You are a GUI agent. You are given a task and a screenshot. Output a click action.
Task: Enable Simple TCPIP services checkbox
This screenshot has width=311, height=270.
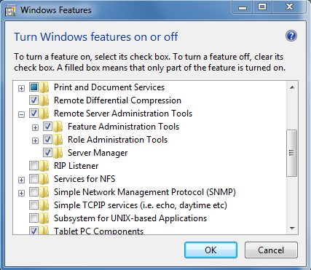(34, 205)
